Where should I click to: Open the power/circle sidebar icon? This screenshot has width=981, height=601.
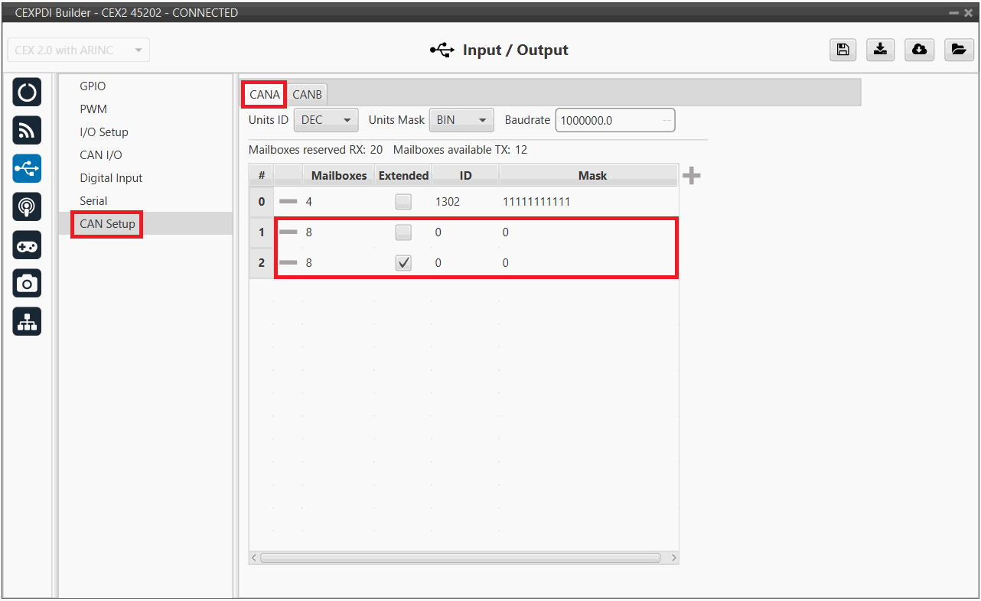pyautogui.click(x=27, y=93)
